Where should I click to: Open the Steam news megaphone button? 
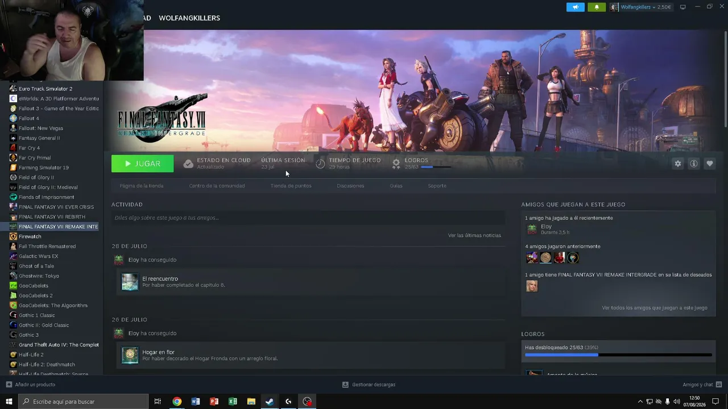tap(576, 7)
